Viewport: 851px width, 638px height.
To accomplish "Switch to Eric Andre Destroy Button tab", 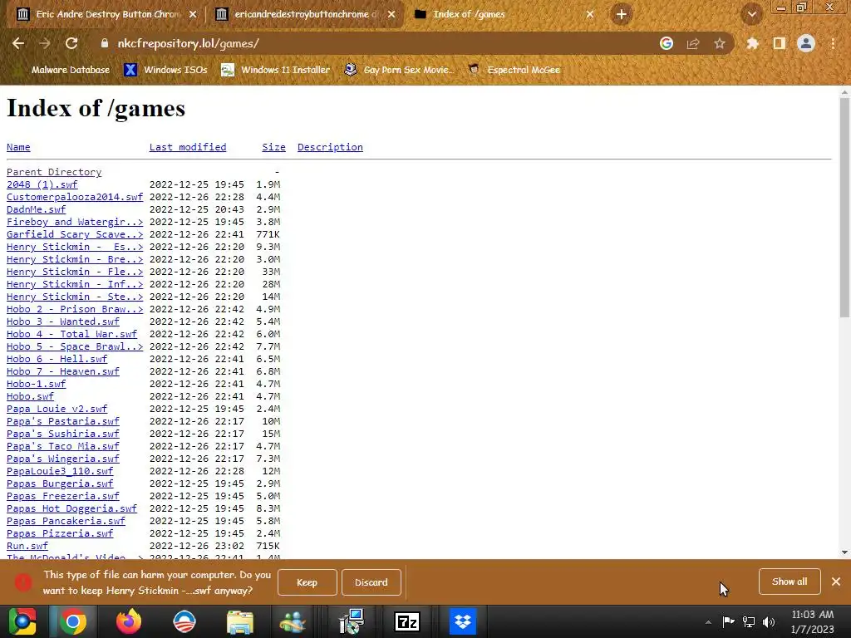I will 106,14.
